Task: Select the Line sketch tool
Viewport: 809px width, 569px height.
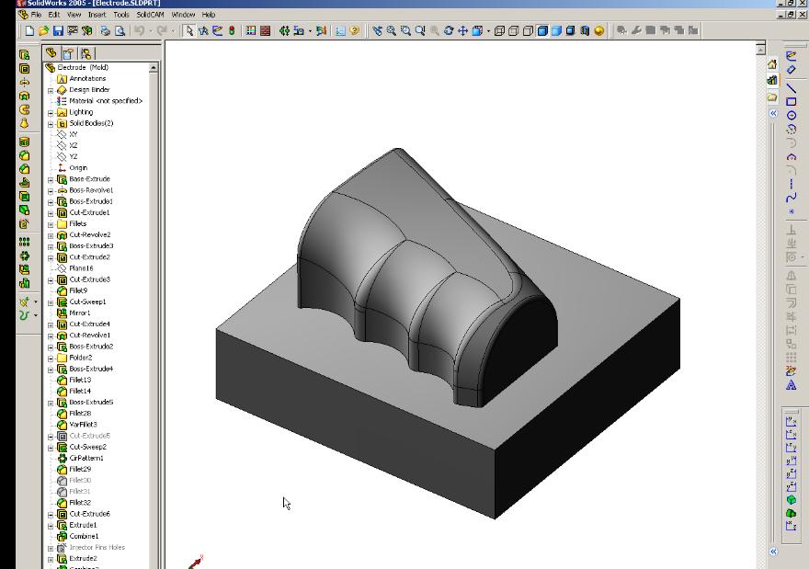Action: point(792,90)
